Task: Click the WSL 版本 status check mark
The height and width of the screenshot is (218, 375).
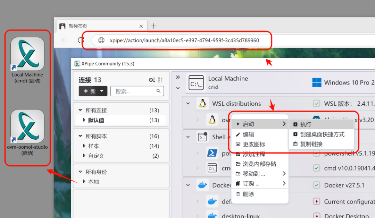Action: [x=316, y=104]
